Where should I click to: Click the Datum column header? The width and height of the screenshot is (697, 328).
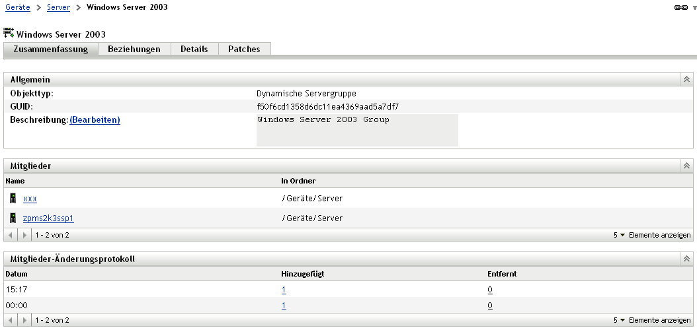(17, 274)
